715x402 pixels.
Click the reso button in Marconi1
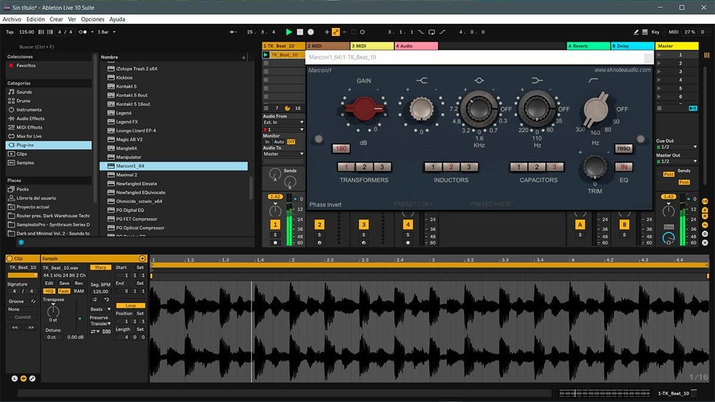tap(624, 148)
